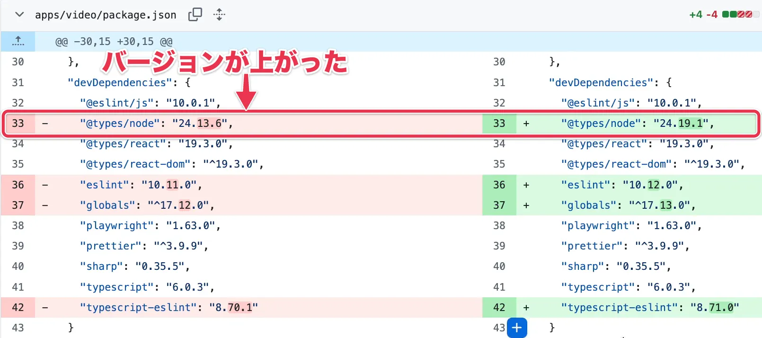The image size is (762, 338).
Task: Collapse the apps/video/package.json file diff
Action: point(19,15)
